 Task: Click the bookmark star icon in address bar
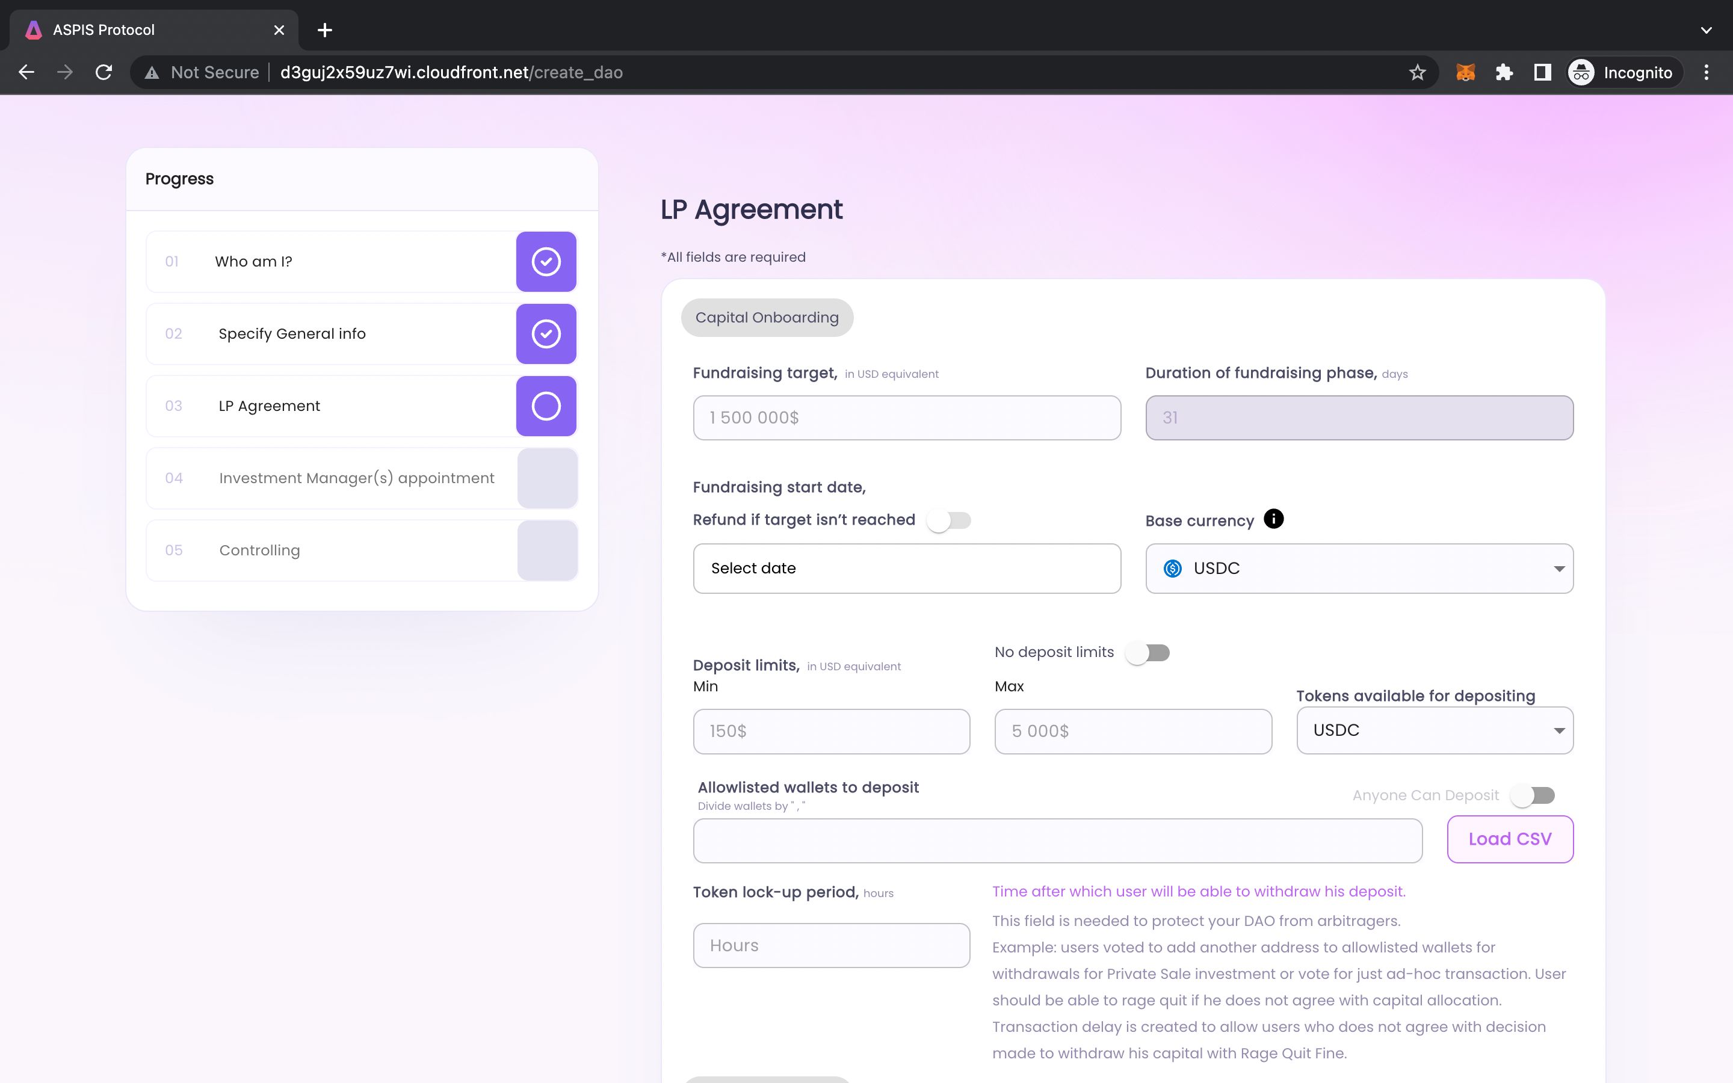[1416, 72]
